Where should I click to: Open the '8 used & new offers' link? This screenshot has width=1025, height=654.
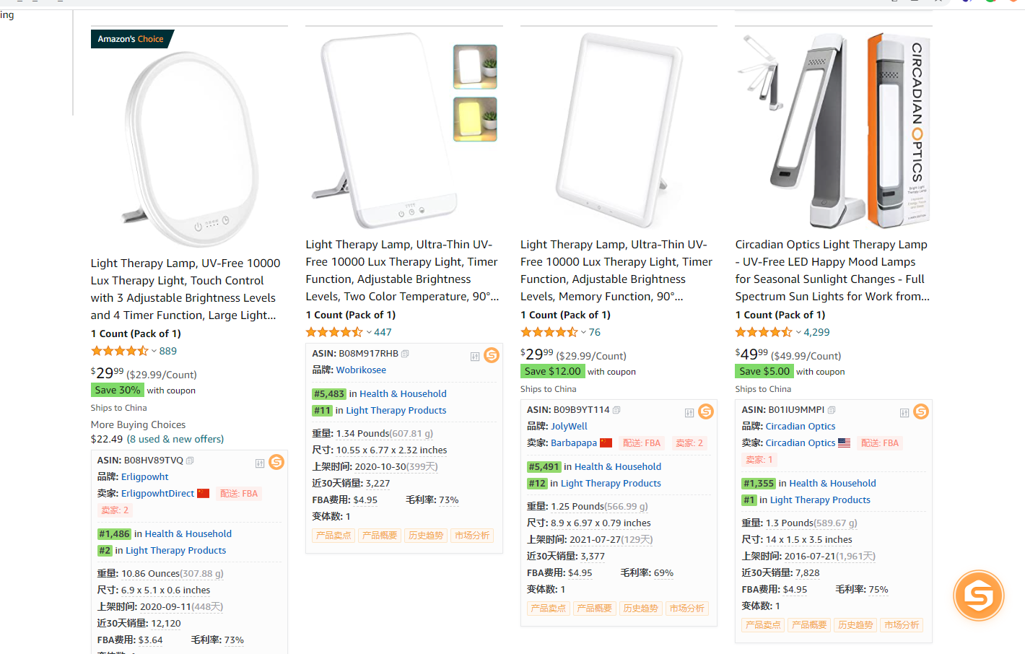(175, 440)
